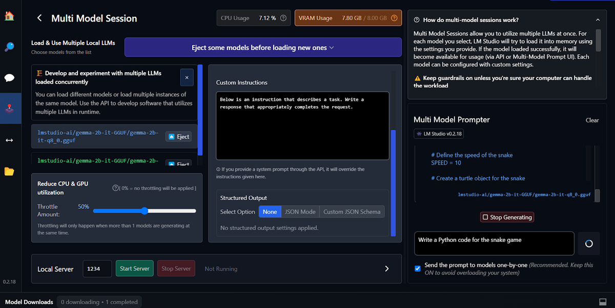Eject the gemma-2b-it-q8_0 model

(x=179, y=136)
